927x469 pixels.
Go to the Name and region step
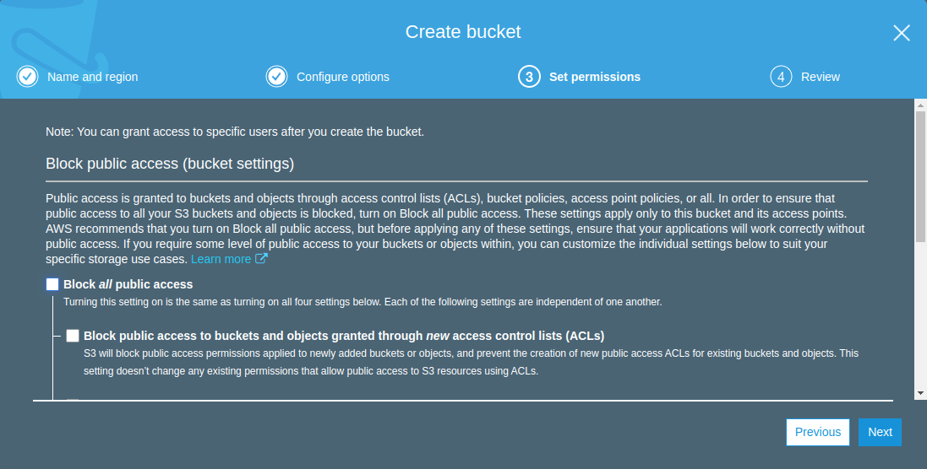(92, 77)
